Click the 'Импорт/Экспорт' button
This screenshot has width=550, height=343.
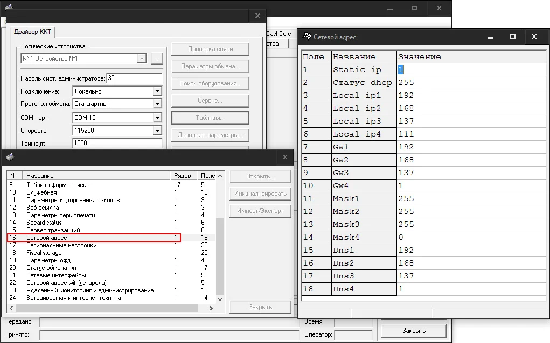260,211
